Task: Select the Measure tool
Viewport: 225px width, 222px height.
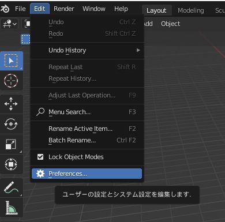Action: tap(11, 208)
